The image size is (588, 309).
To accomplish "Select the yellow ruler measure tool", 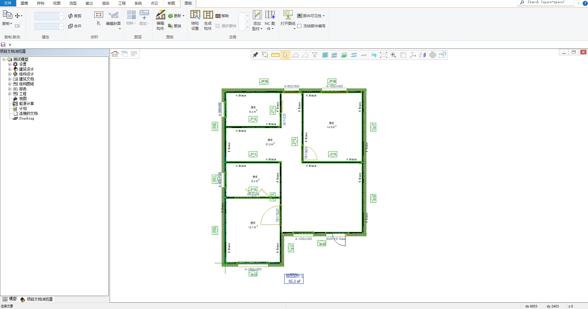I will point(275,55).
